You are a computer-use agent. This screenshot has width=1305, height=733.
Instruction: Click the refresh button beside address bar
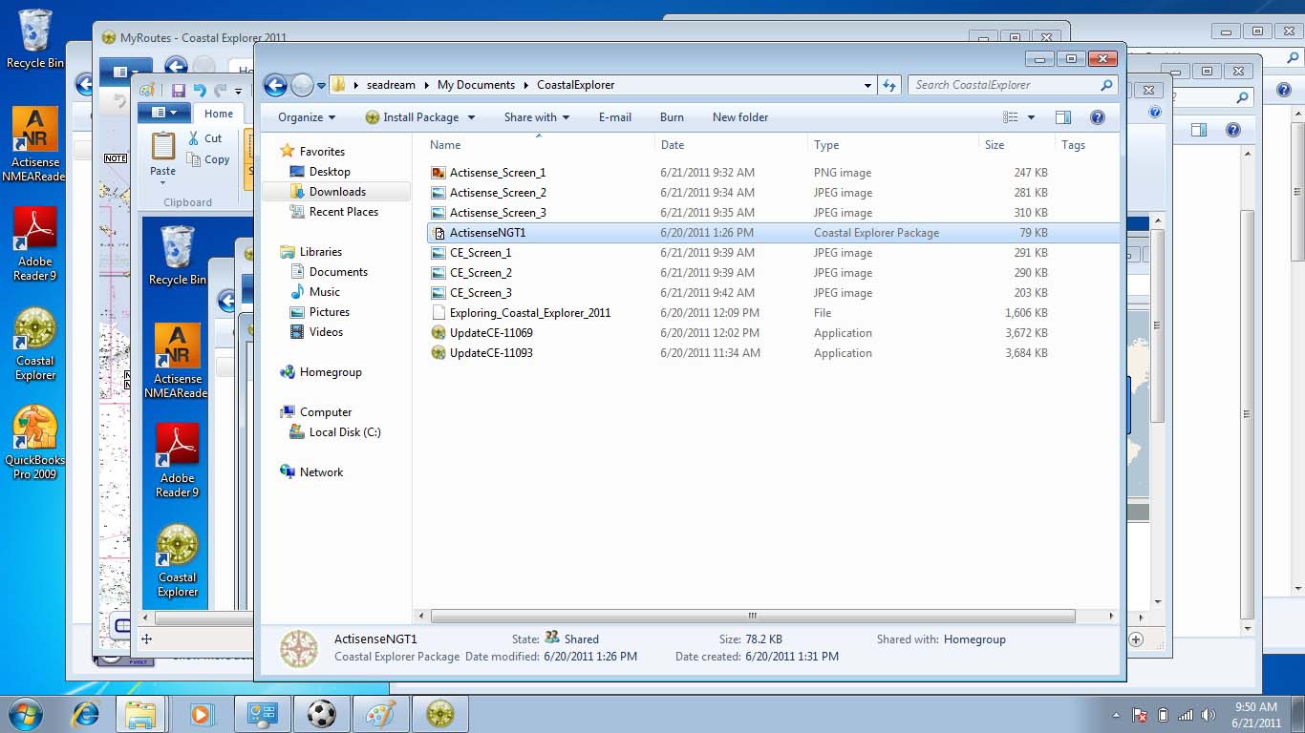[x=889, y=85]
